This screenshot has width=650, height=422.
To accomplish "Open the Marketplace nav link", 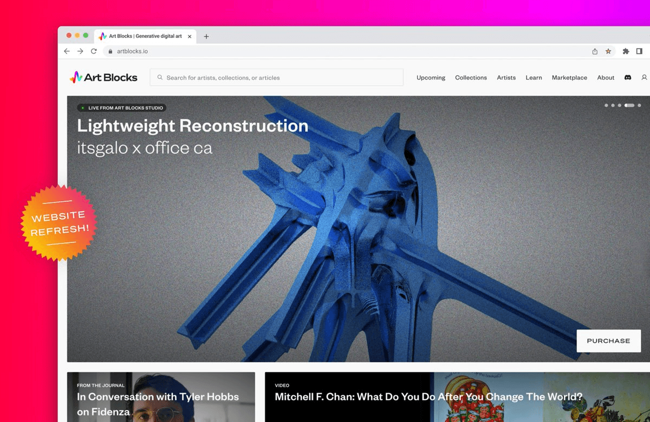I will pyautogui.click(x=569, y=77).
